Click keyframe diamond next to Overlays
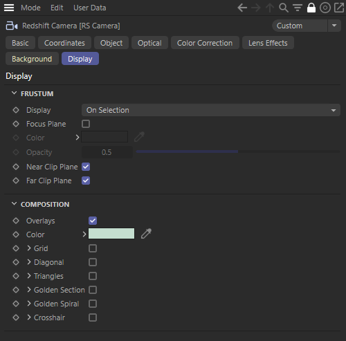 16,221
